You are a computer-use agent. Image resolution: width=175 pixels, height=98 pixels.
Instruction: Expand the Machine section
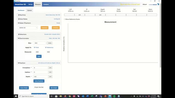(x=39, y=15)
